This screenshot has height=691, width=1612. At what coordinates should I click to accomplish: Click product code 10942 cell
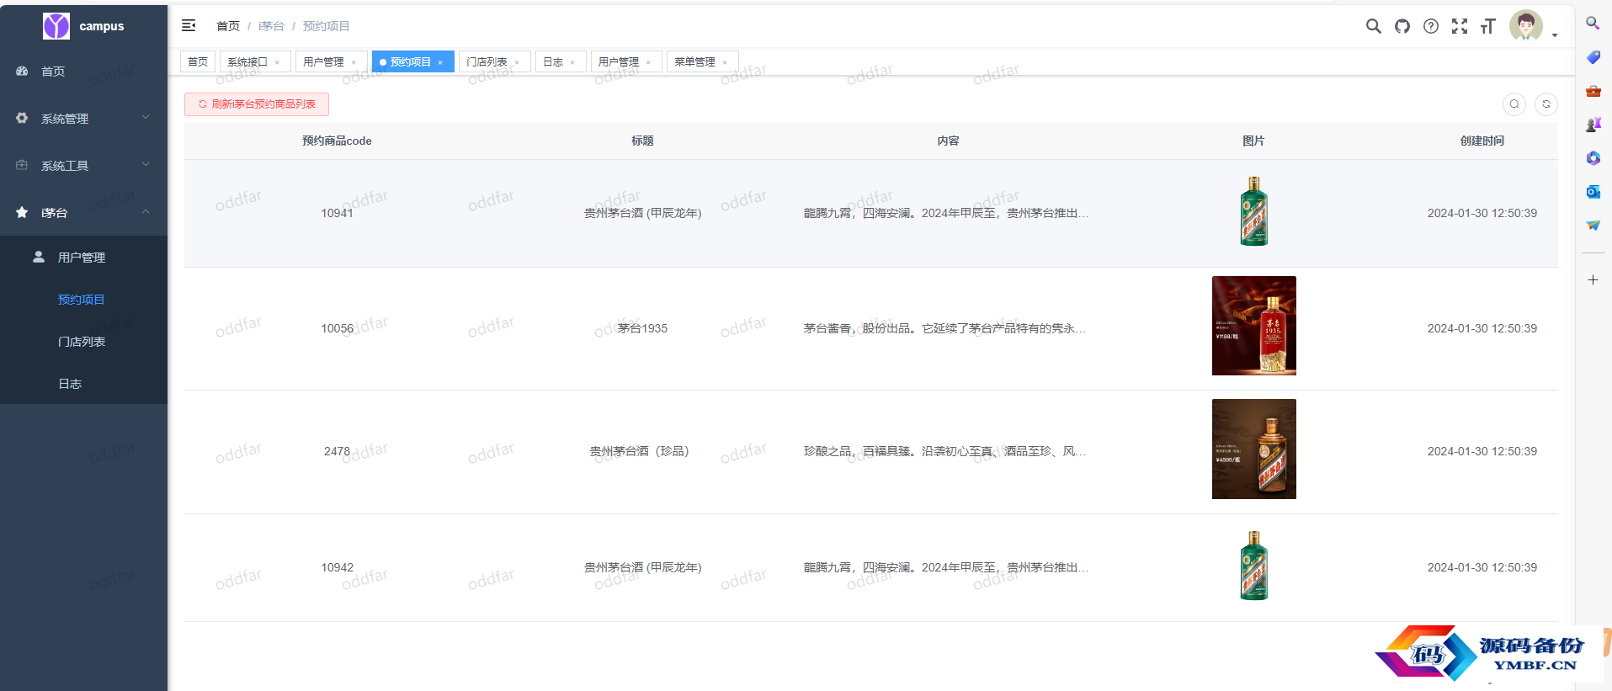click(x=337, y=567)
